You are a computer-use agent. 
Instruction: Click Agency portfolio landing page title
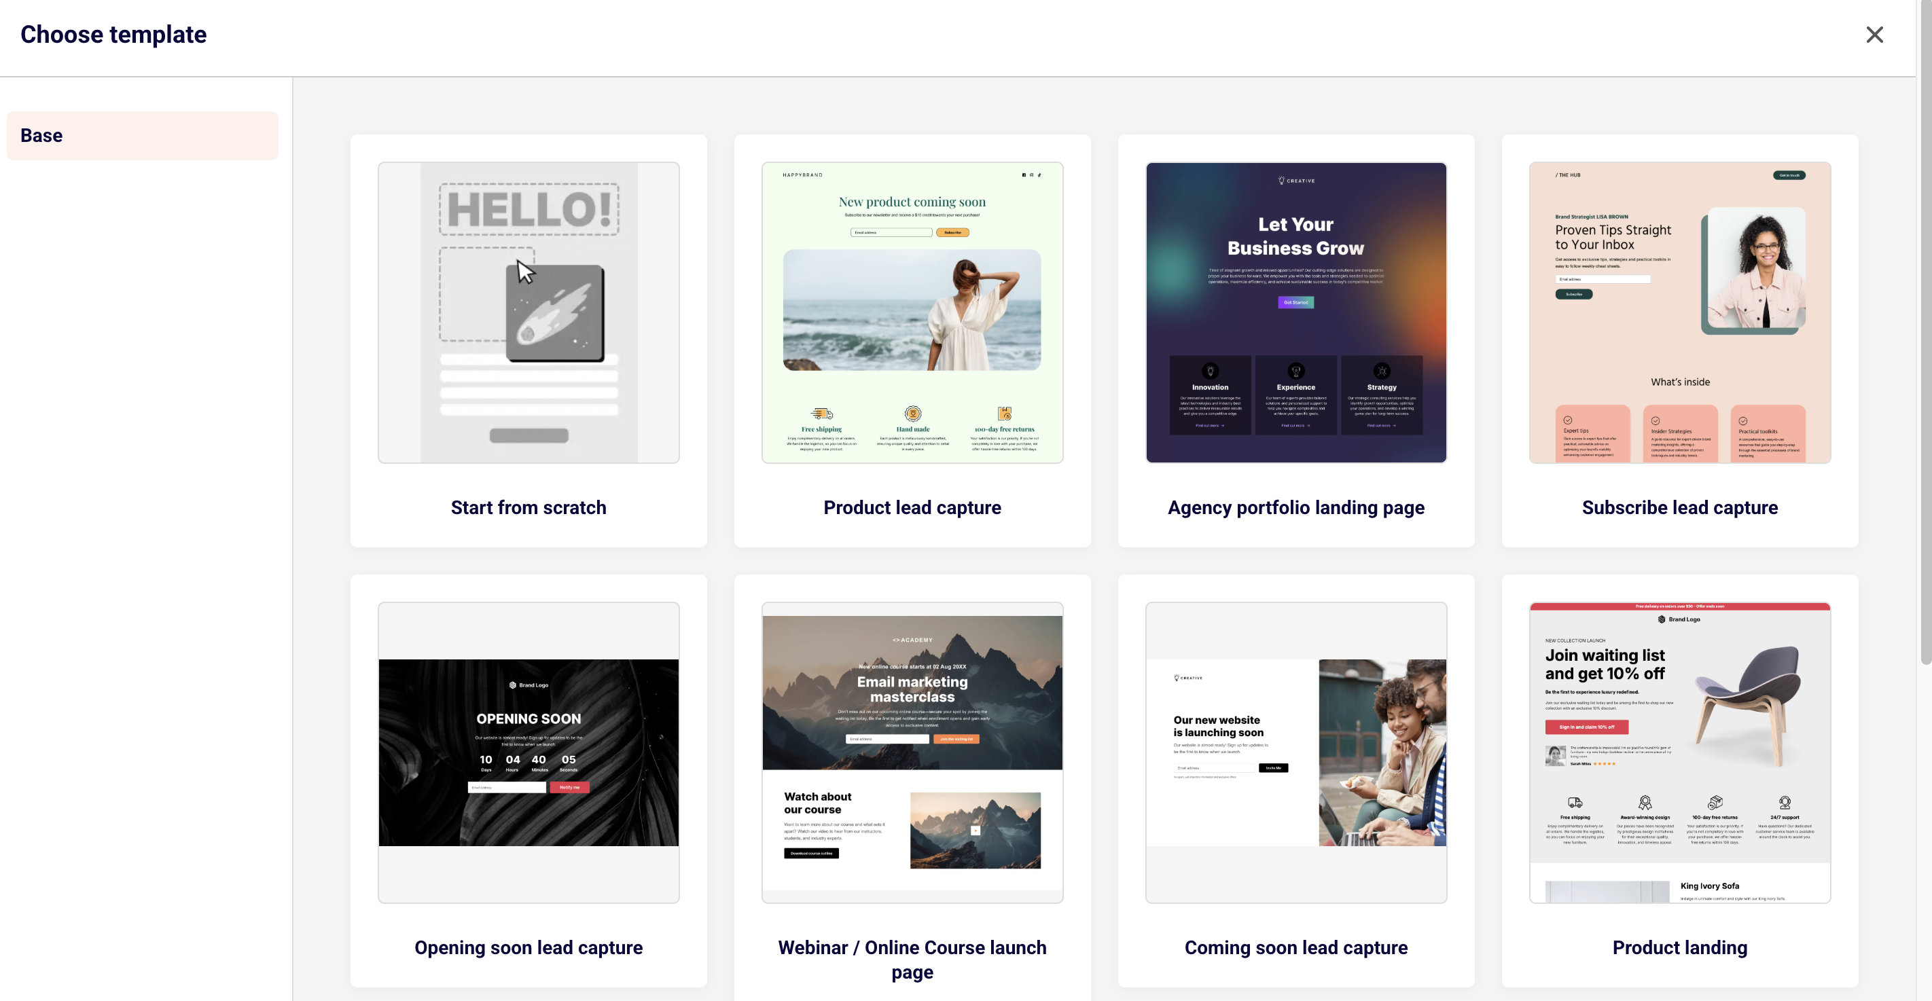(1295, 507)
